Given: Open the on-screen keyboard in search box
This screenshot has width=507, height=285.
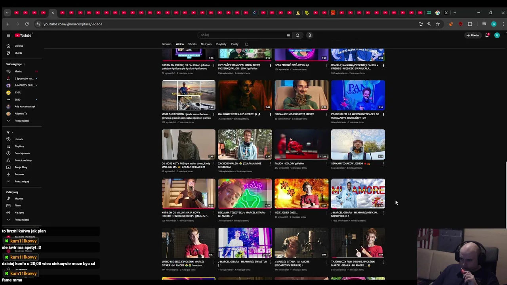Looking at the screenshot, I should [x=288, y=35].
